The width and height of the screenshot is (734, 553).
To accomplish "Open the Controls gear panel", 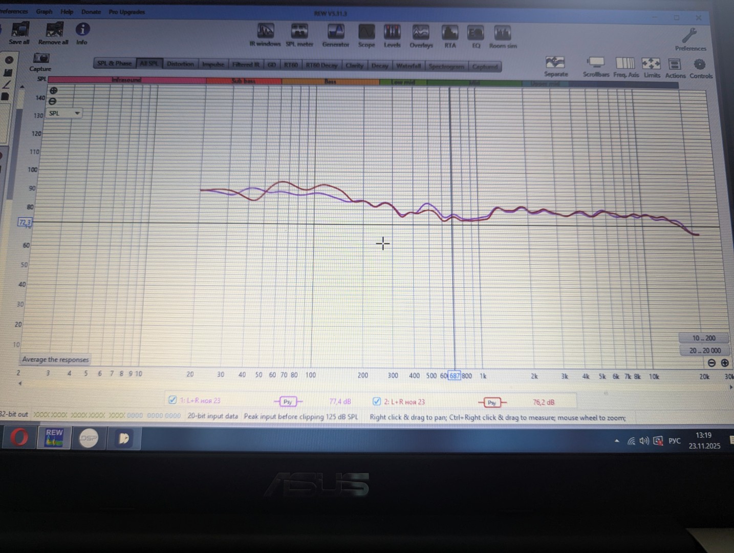I will coord(700,65).
